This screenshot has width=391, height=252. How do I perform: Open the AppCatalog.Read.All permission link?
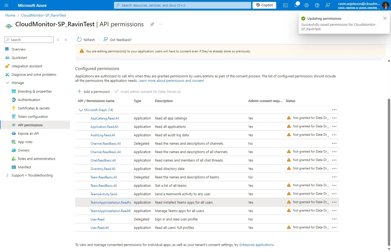coord(105,118)
